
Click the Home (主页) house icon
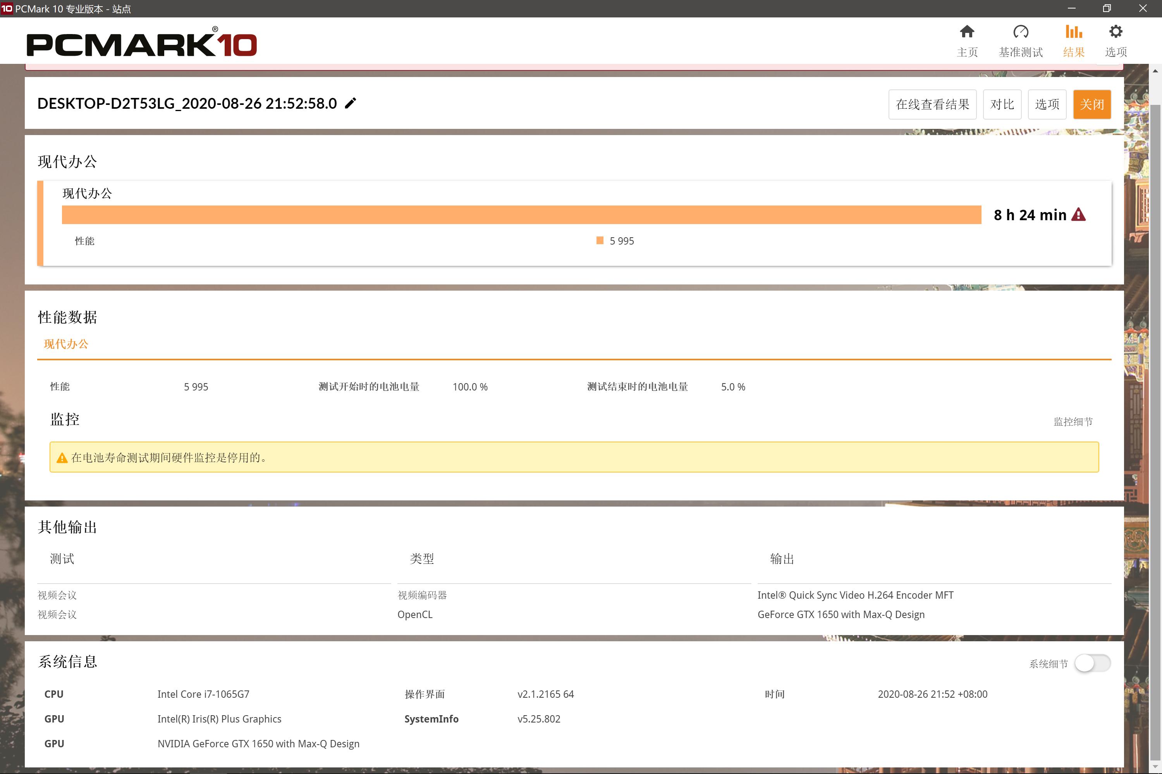(x=967, y=32)
